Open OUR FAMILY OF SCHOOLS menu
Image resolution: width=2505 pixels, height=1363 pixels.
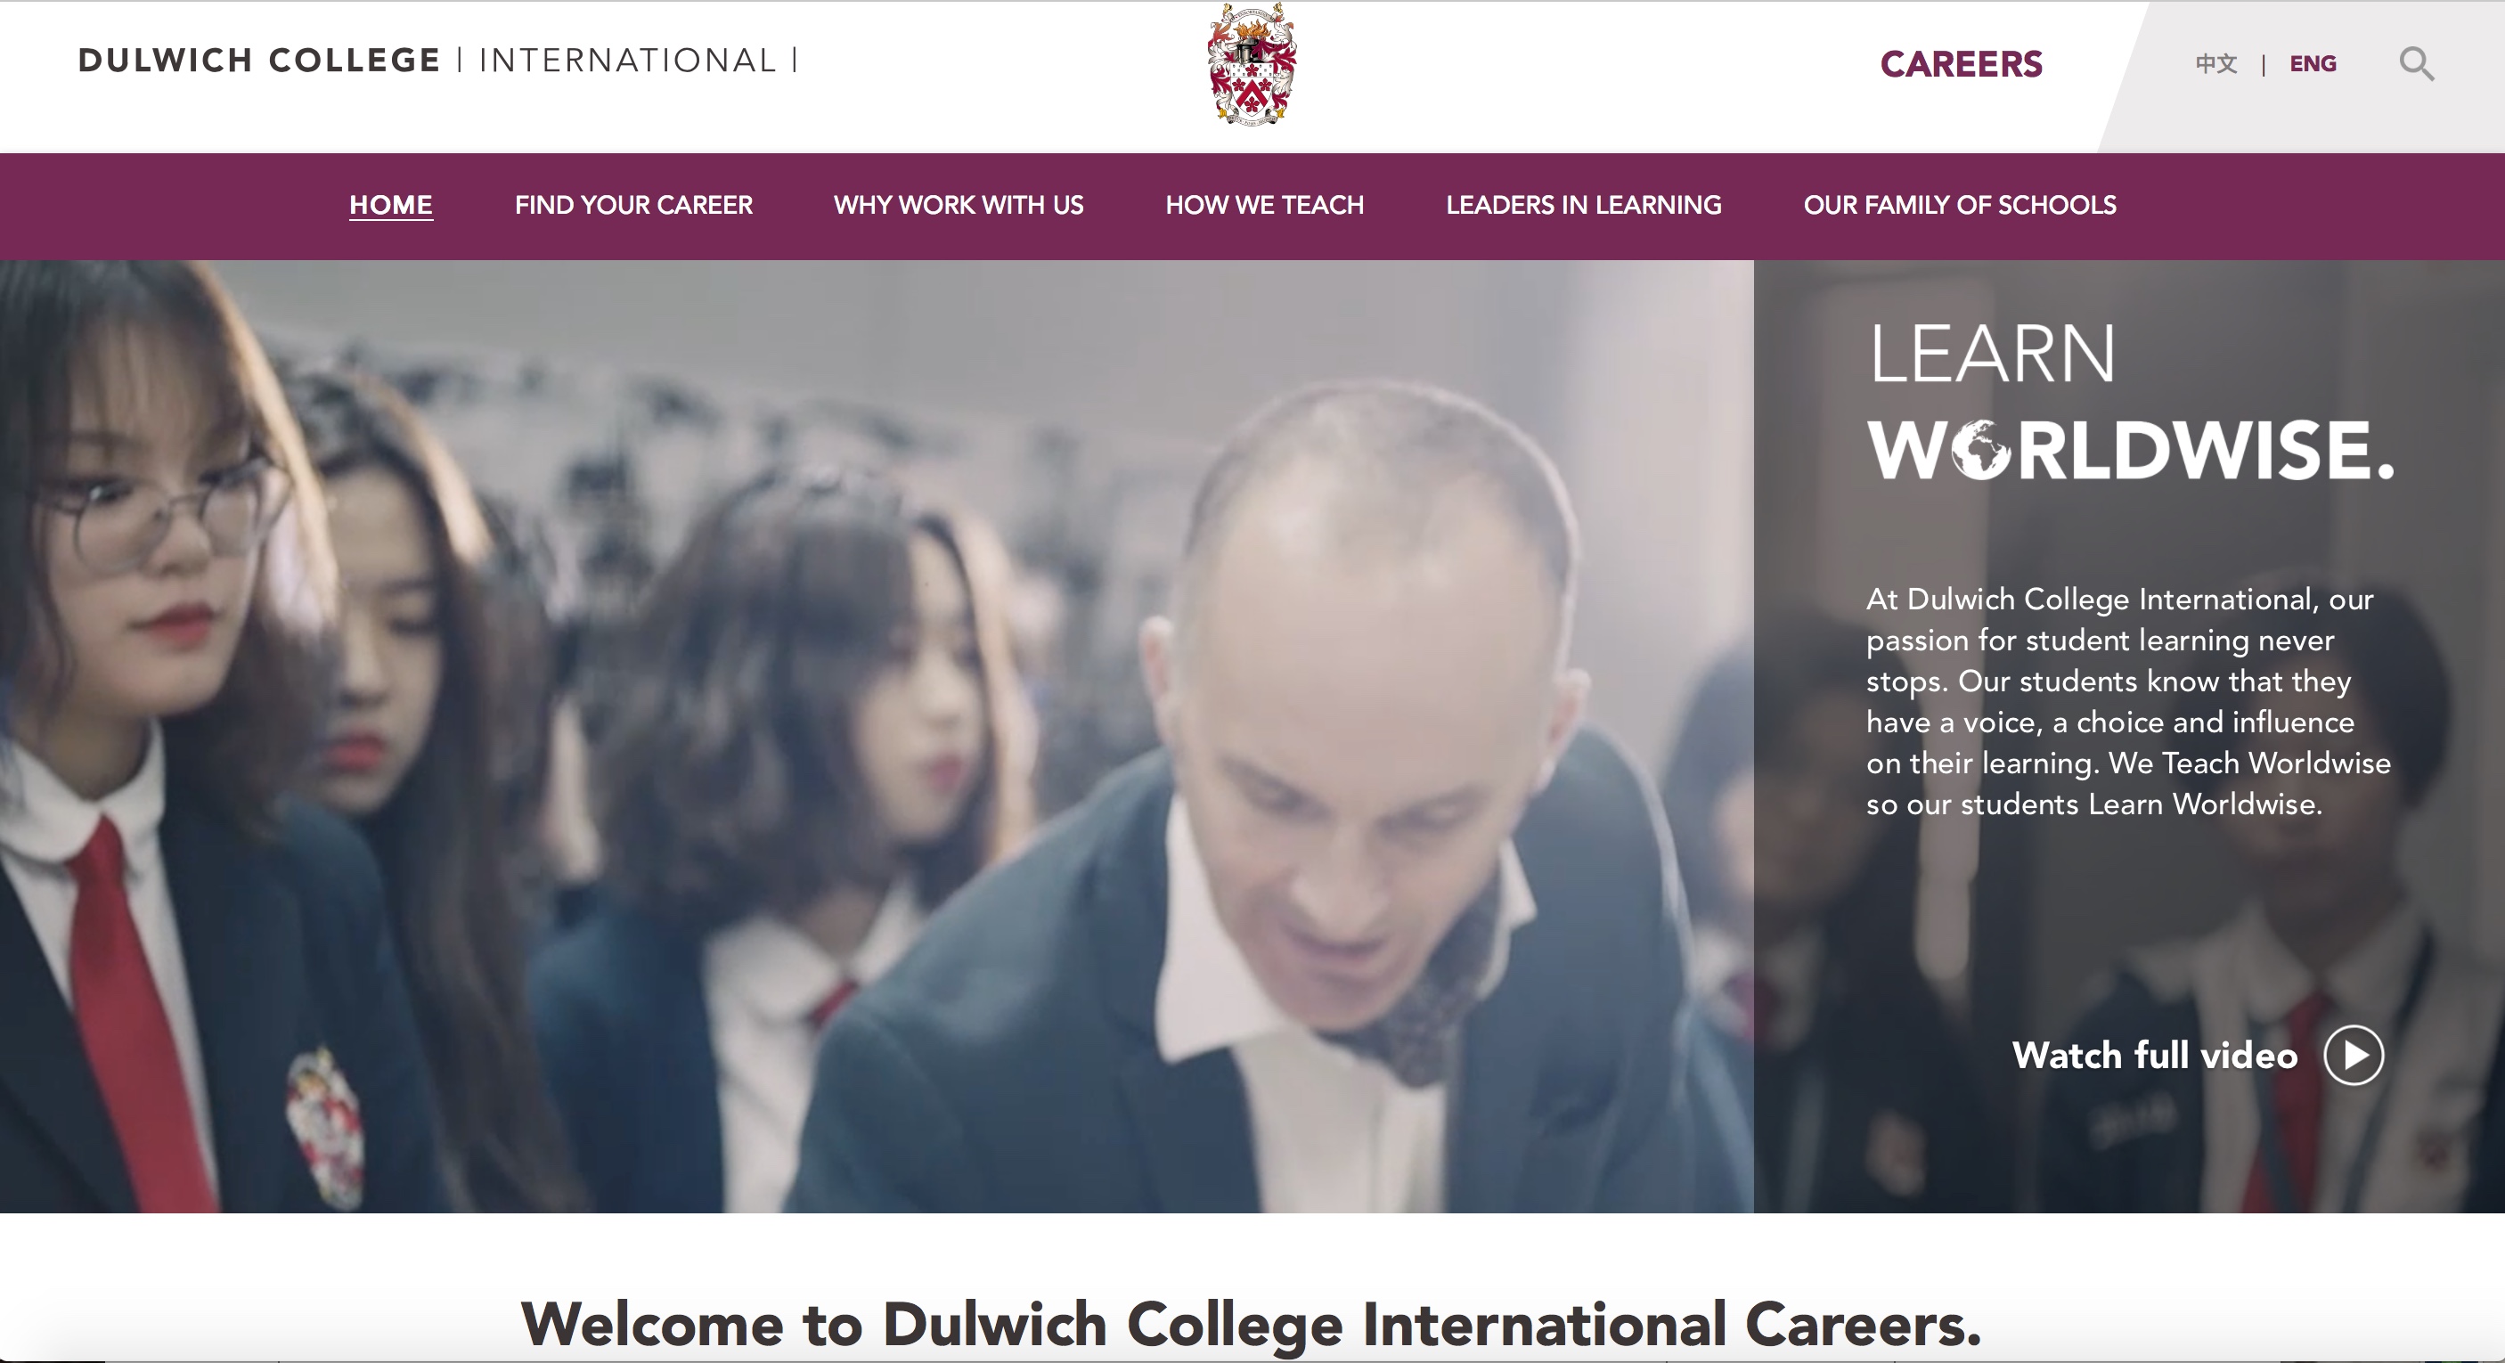pyautogui.click(x=1960, y=205)
